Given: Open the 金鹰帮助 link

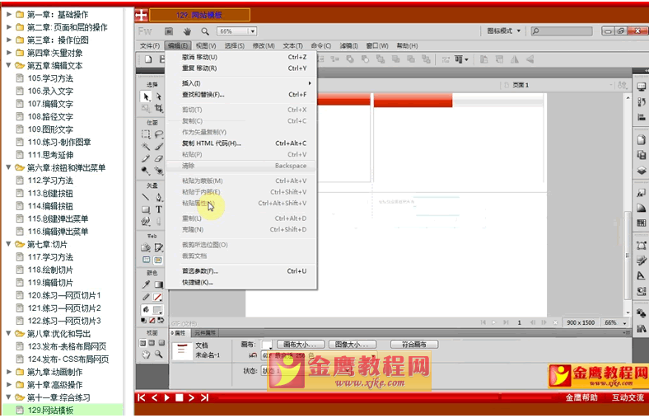Looking at the screenshot, I should click(x=581, y=397).
